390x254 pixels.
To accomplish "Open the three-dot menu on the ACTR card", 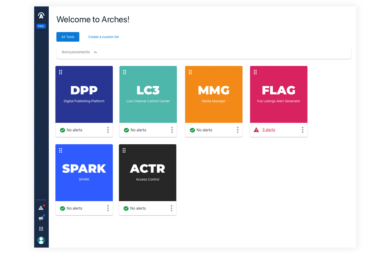I will (172, 208).
